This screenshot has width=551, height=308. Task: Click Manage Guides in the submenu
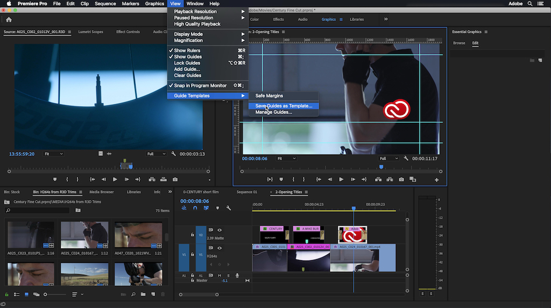[273, 112]
